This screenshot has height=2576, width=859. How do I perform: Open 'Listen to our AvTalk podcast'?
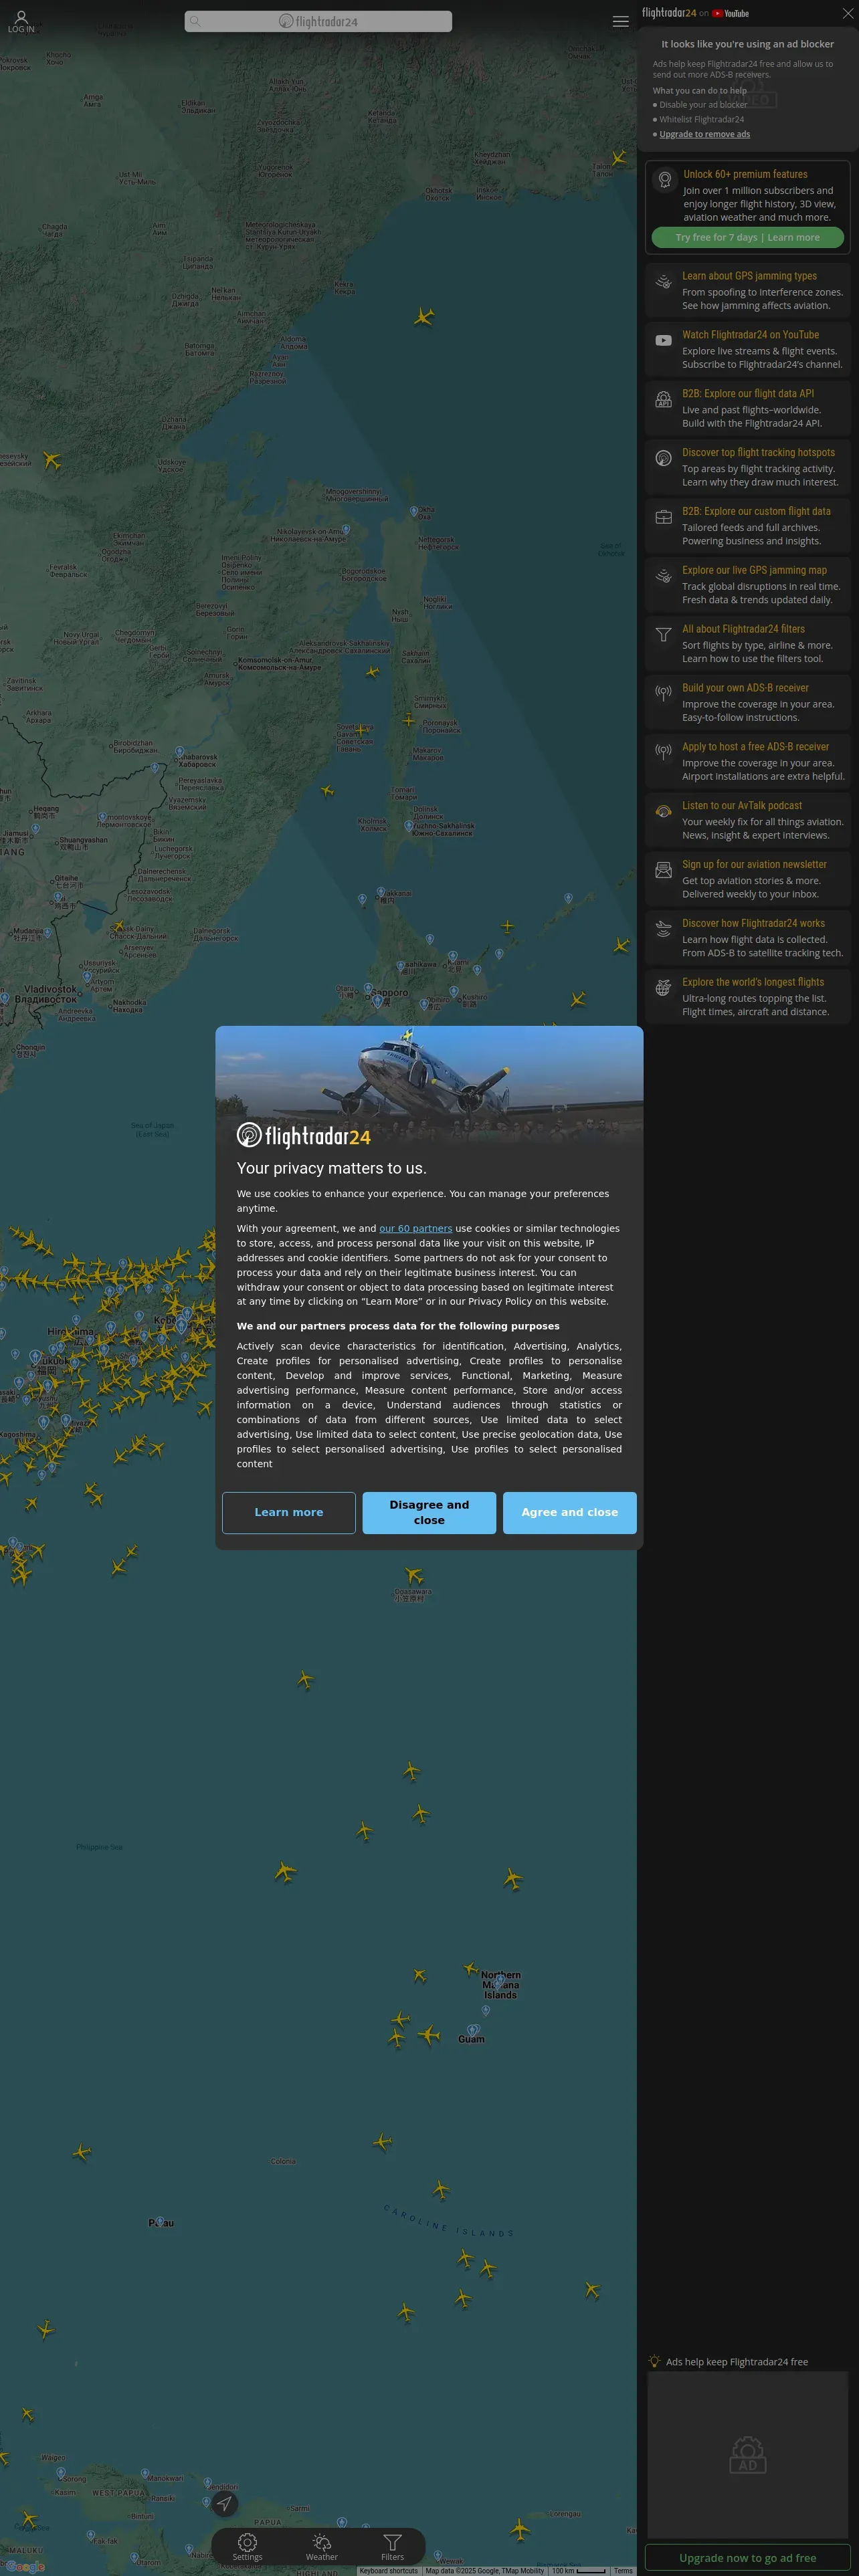(742, 806)
